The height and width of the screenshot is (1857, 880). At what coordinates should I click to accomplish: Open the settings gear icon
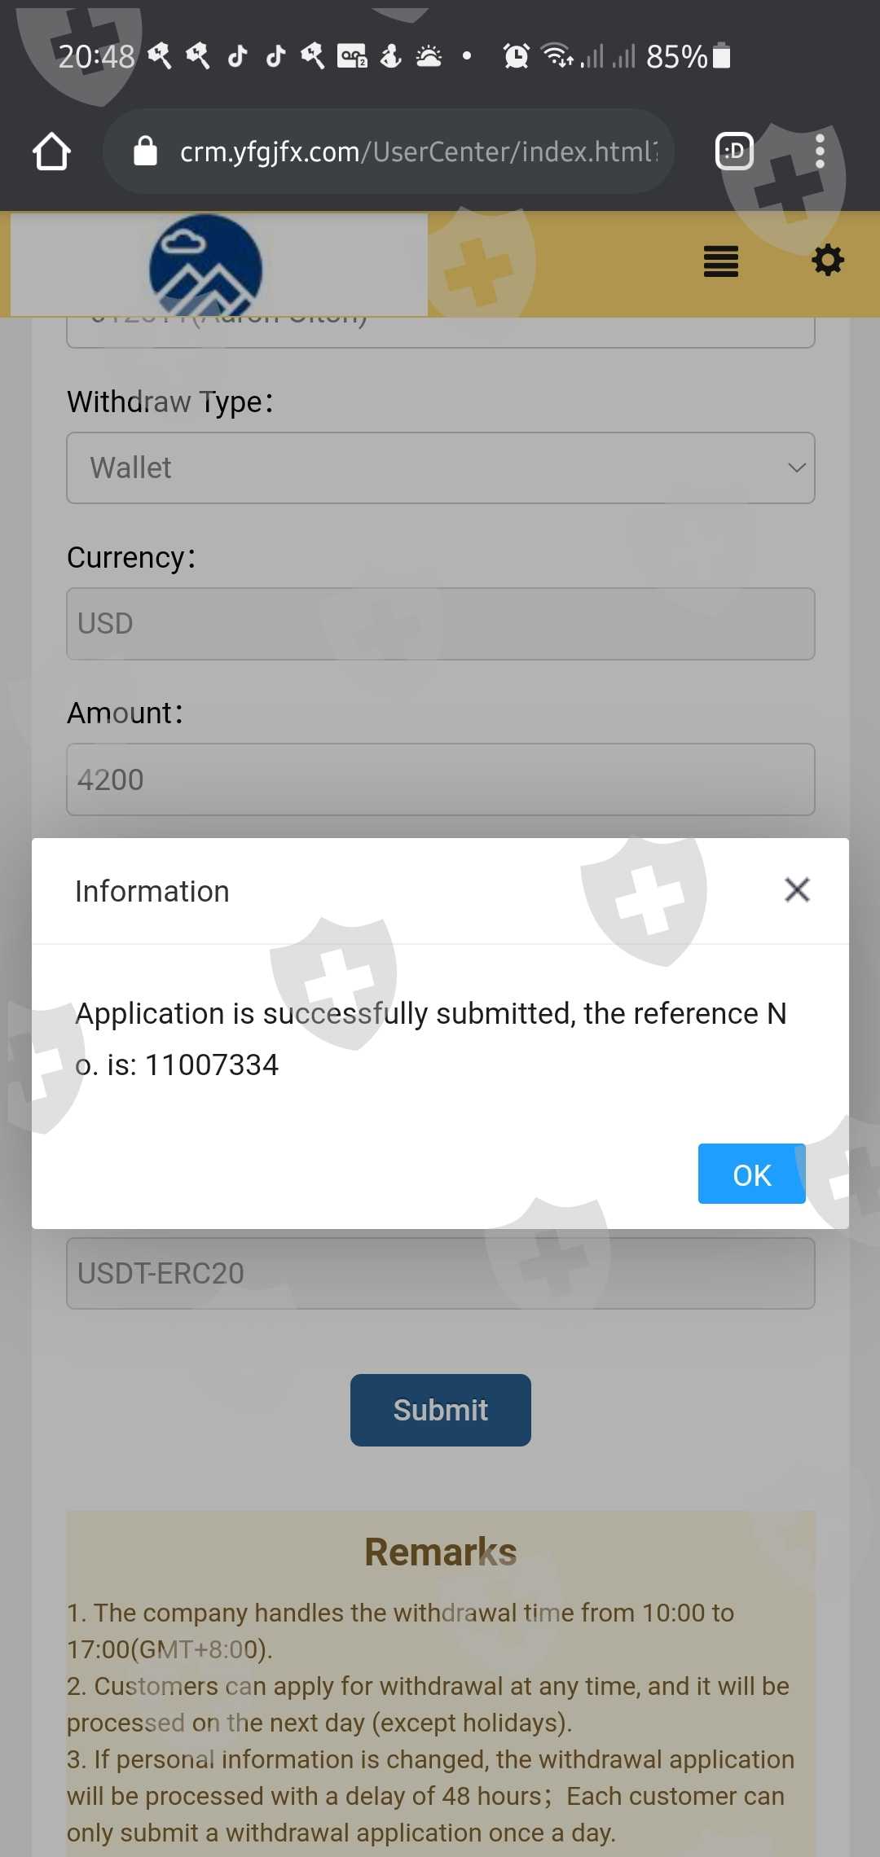tap(828, 261)
